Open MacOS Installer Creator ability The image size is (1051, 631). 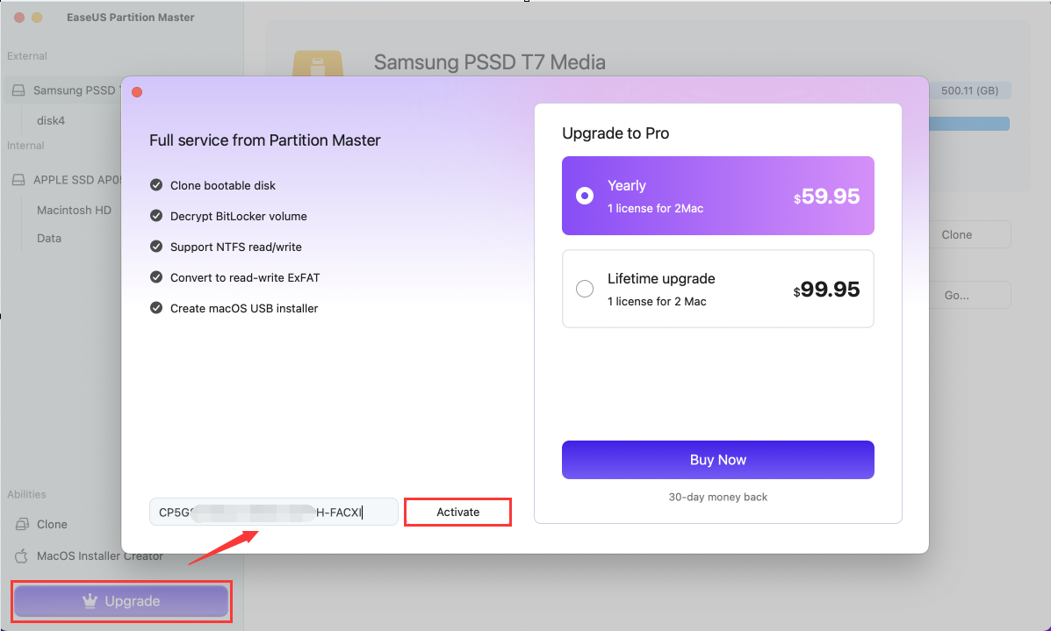[99, 556]
